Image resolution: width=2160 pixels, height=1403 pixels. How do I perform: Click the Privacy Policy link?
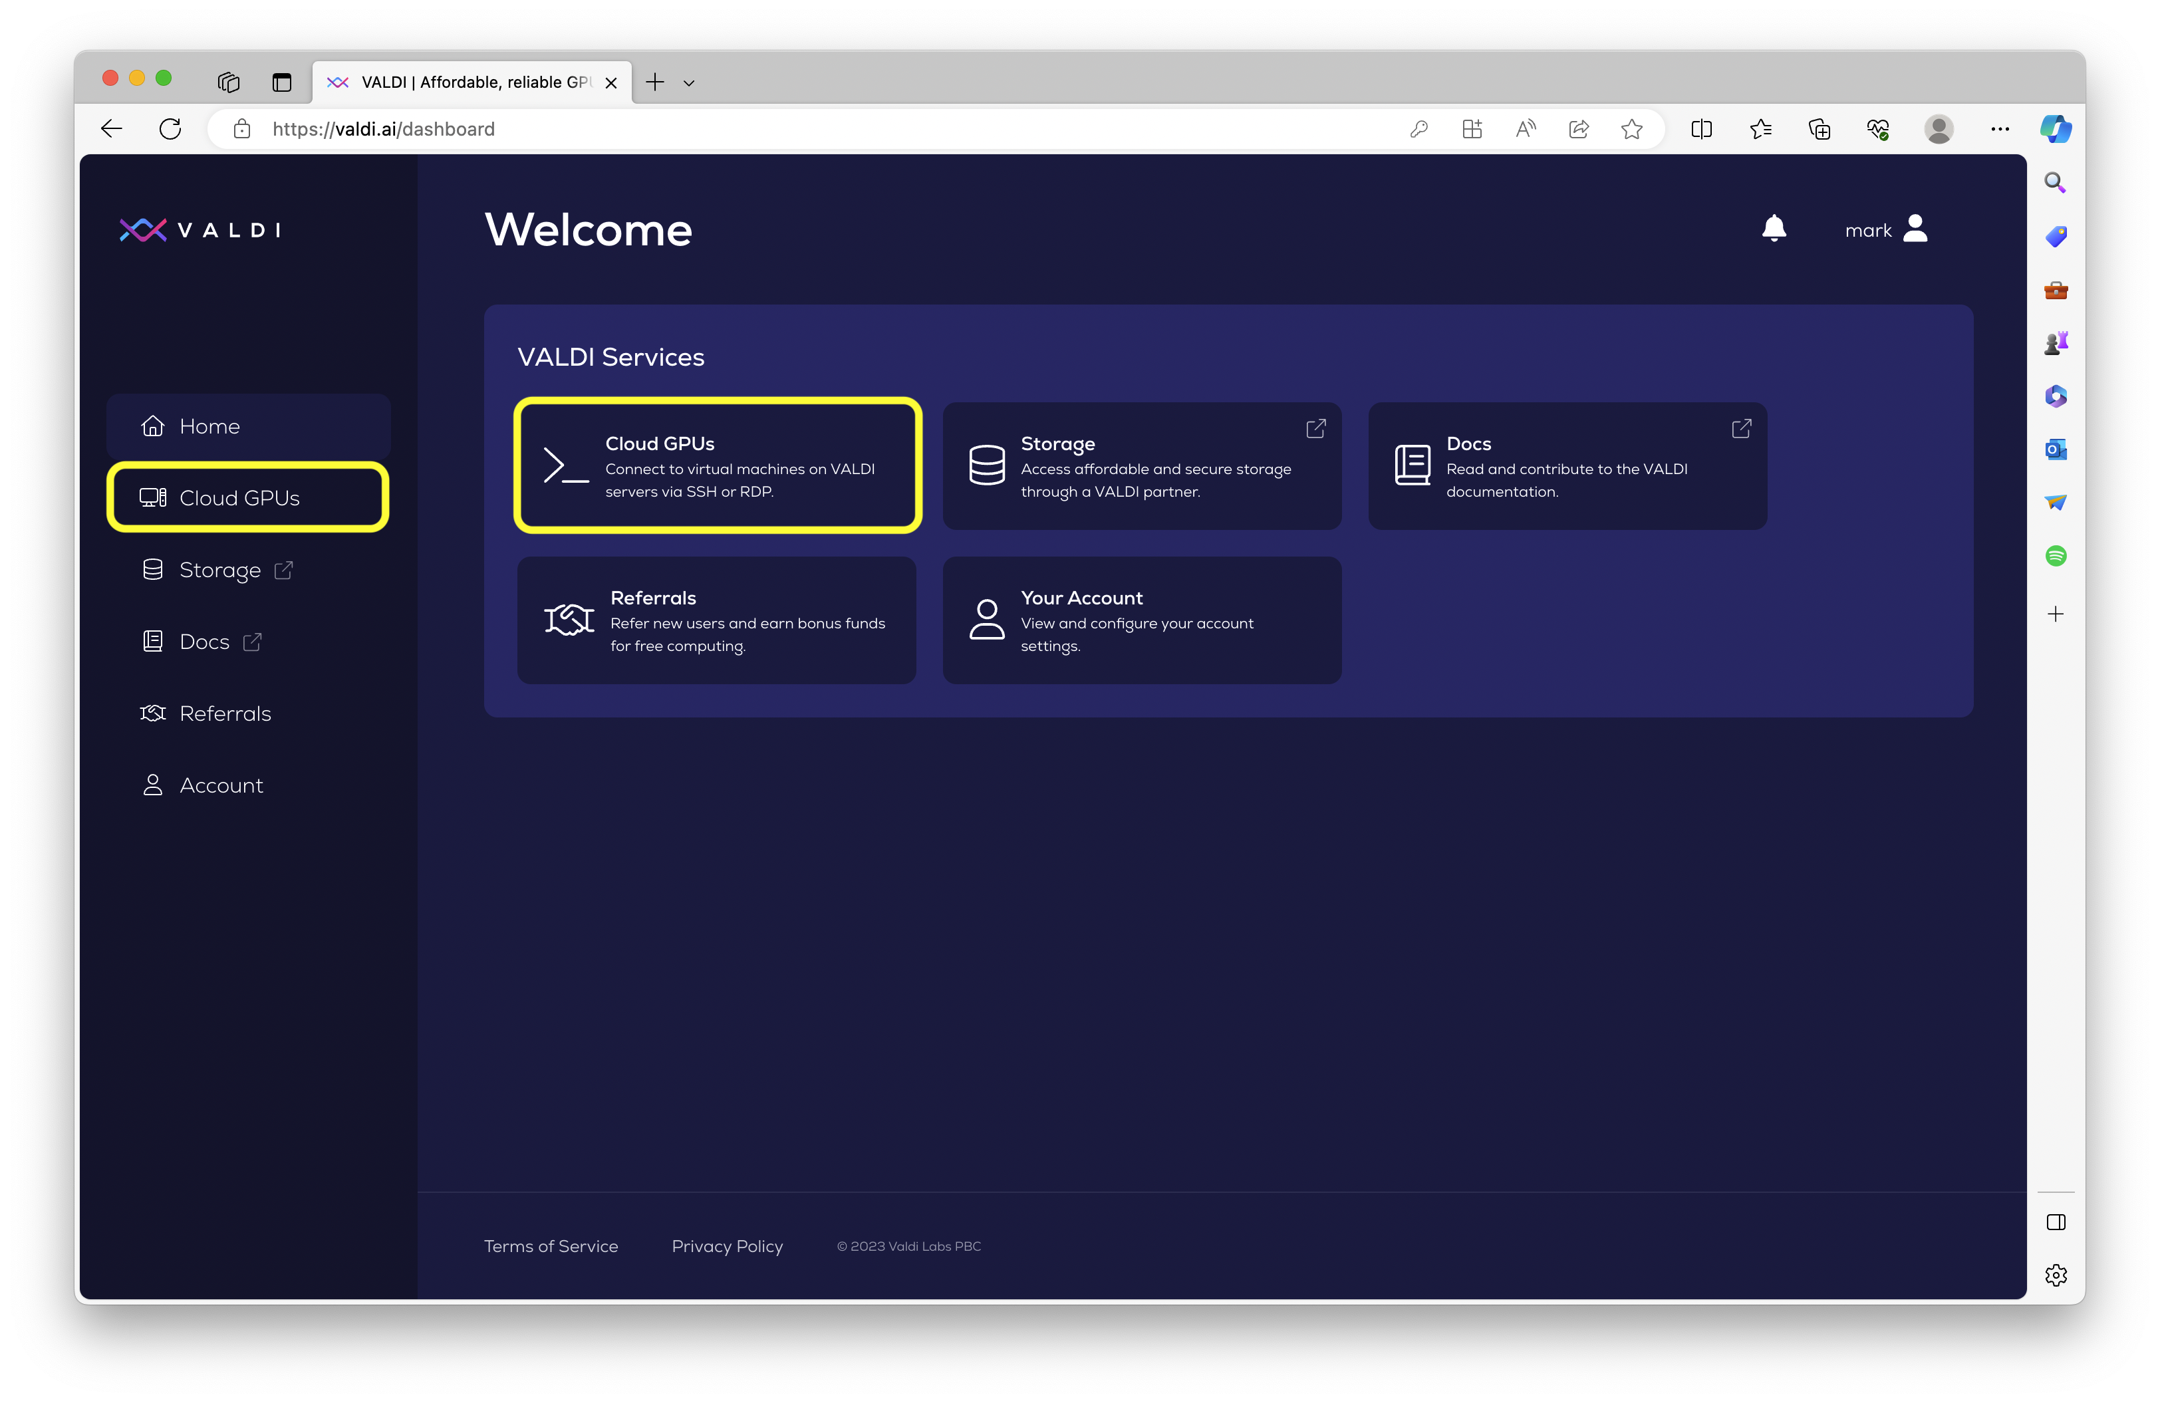726,1245
